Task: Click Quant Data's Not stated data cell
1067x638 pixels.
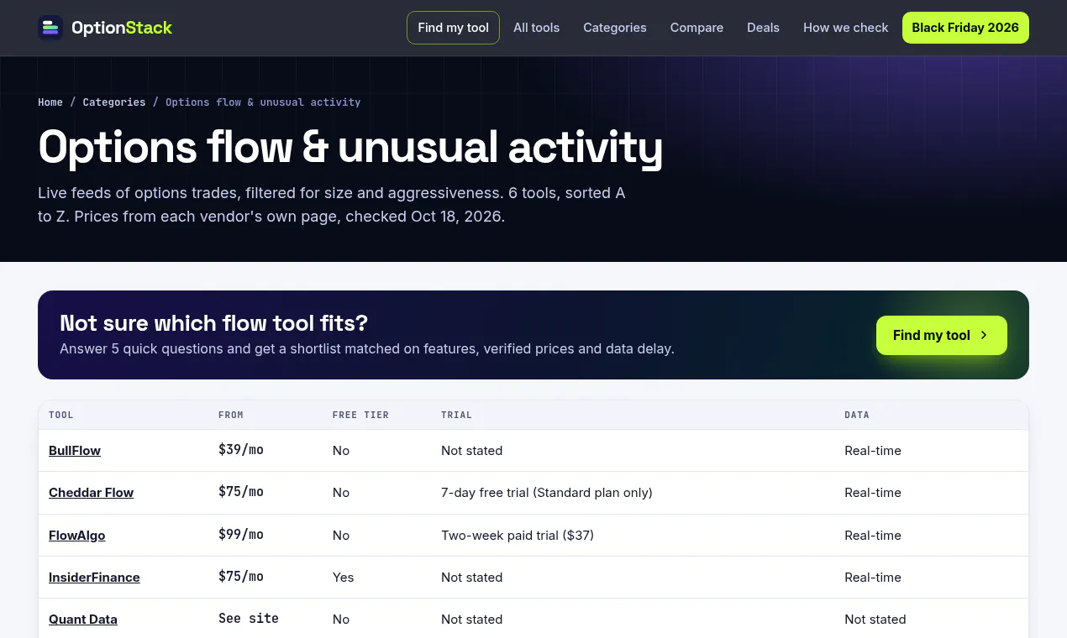Action: point(875,620)
